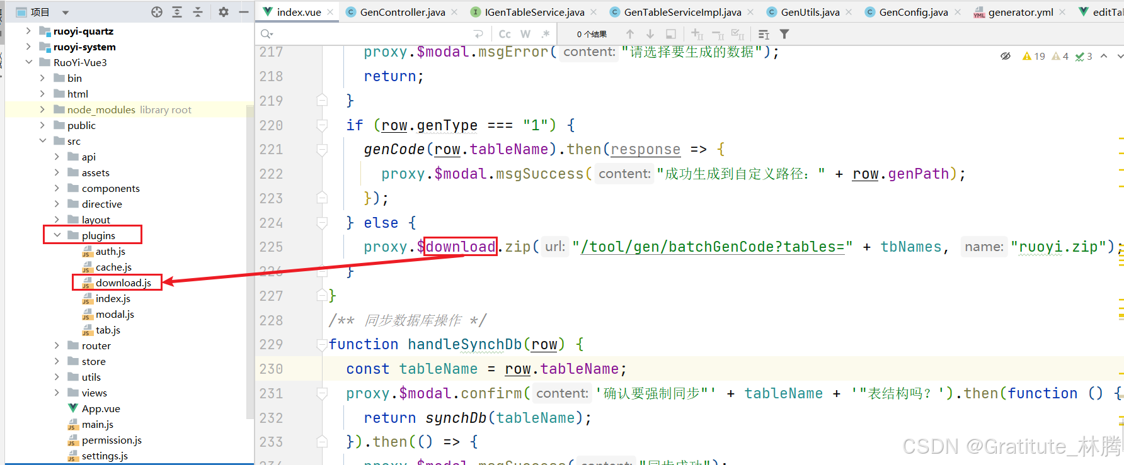Expand the router folder
The width and height of the screenshot is (1124, 465).
[x=57, y=345]
